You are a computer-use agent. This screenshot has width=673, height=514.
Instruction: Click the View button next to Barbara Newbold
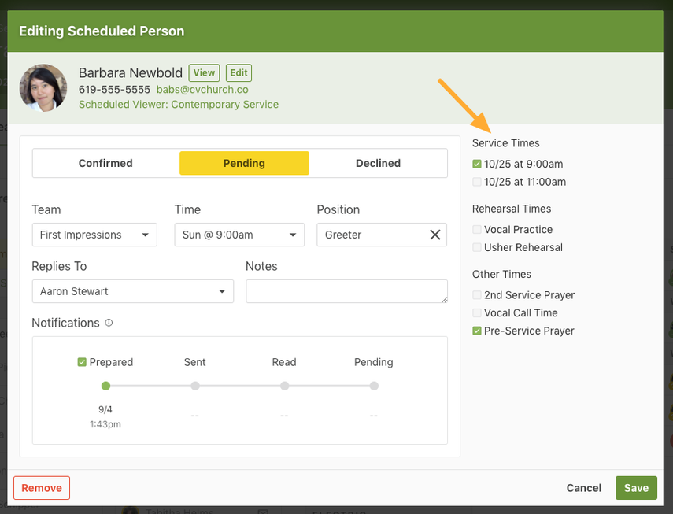click(x=205, y=73)
